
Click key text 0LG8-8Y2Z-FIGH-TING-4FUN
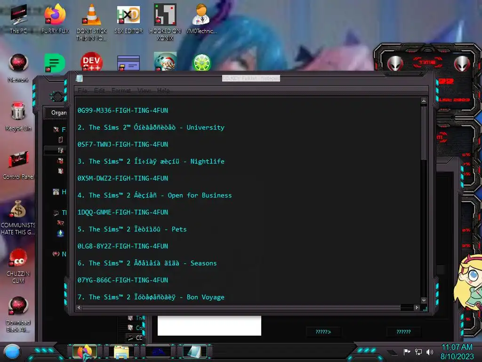tap(123, 246)
